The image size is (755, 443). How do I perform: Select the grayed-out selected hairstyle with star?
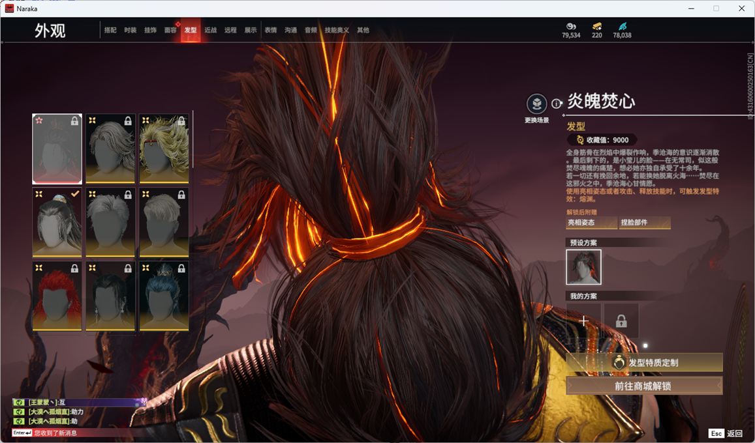click(57, 149)
